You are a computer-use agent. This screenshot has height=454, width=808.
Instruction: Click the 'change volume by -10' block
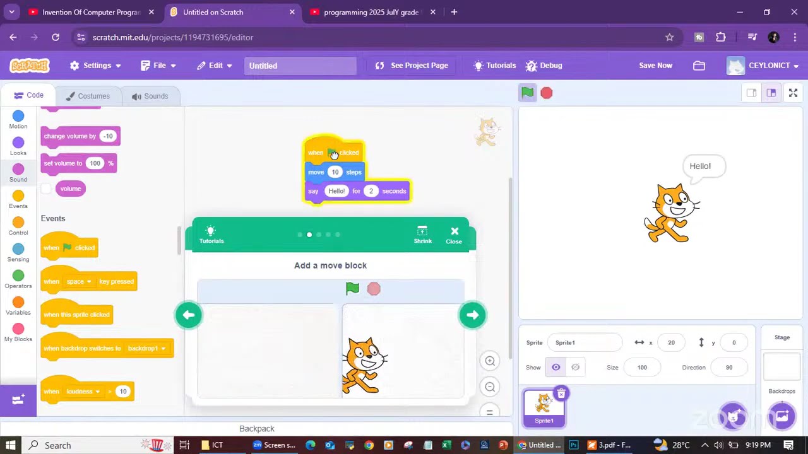(x=80, y=136)
